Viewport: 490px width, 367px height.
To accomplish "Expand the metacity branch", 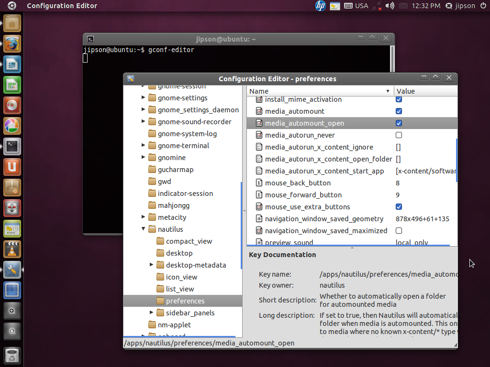I will point(143,217).
